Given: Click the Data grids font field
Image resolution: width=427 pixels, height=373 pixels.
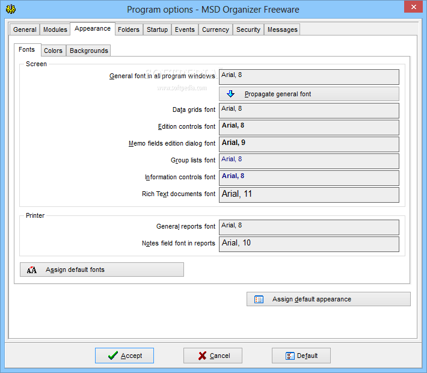Looking at the screenshot, I should point(309,111).
